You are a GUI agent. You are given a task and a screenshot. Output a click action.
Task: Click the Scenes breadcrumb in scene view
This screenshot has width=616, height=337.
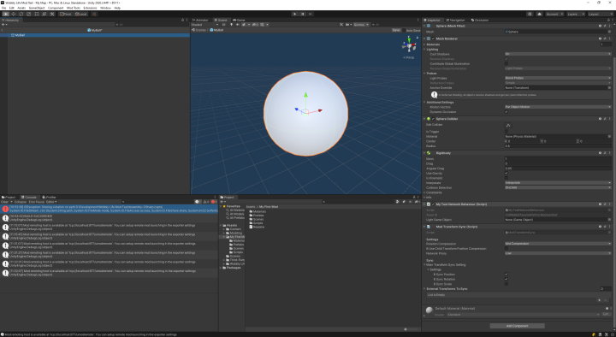point(199,30)
